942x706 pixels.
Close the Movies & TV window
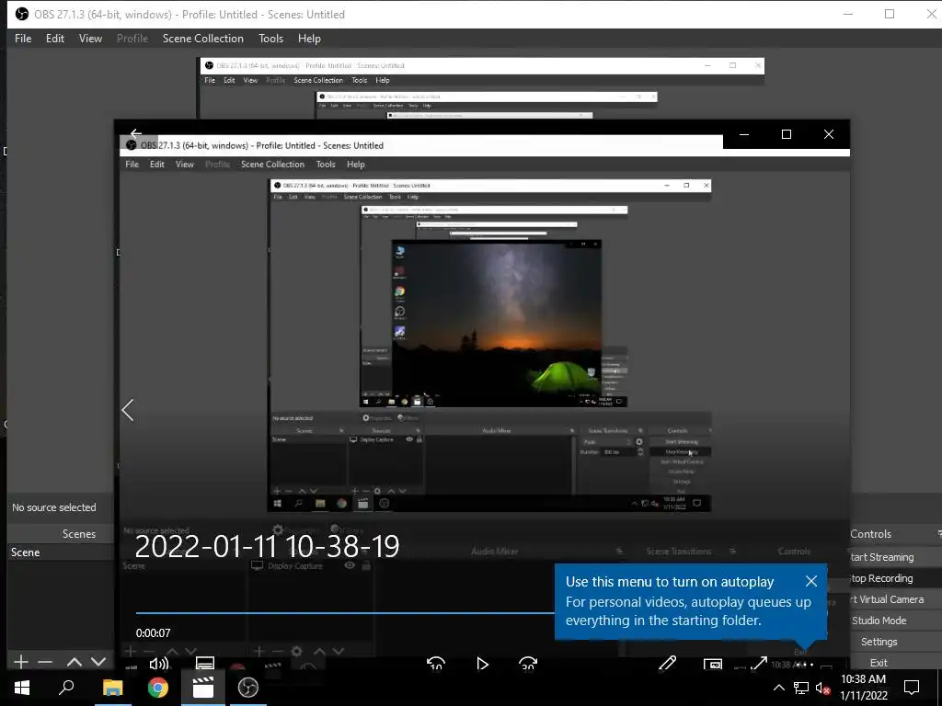click(829, 134)
